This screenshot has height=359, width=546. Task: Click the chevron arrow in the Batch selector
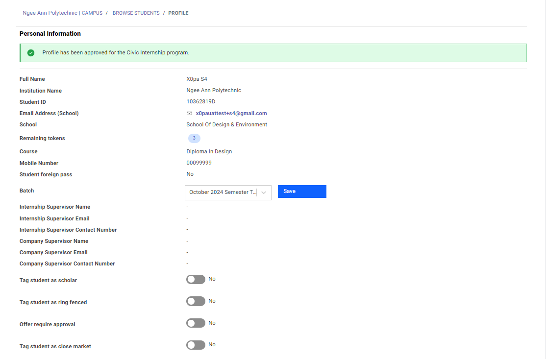[x=264, y=192]
